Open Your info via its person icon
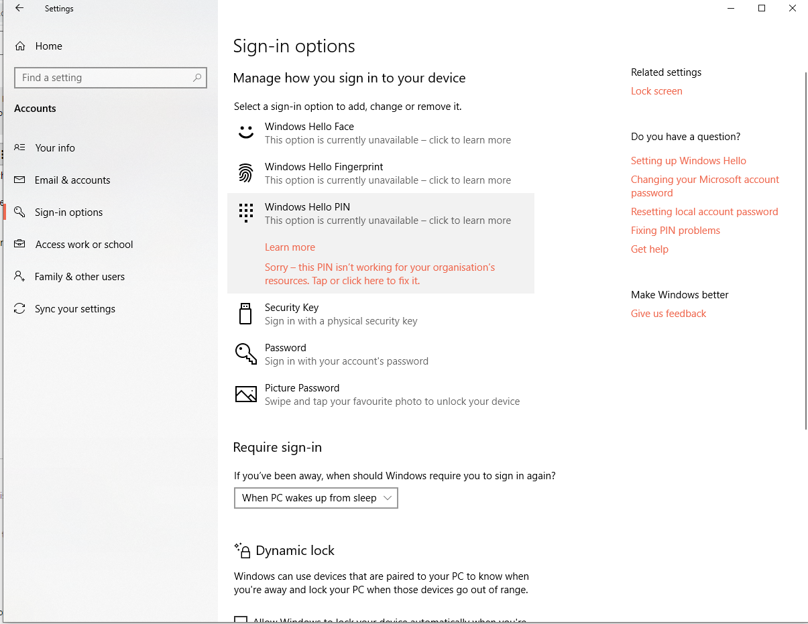This screenshot has height=624, width=808. [x=21, y=147]
